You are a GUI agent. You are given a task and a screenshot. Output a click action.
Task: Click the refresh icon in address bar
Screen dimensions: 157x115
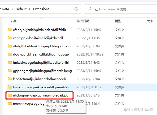coord(76,9)
